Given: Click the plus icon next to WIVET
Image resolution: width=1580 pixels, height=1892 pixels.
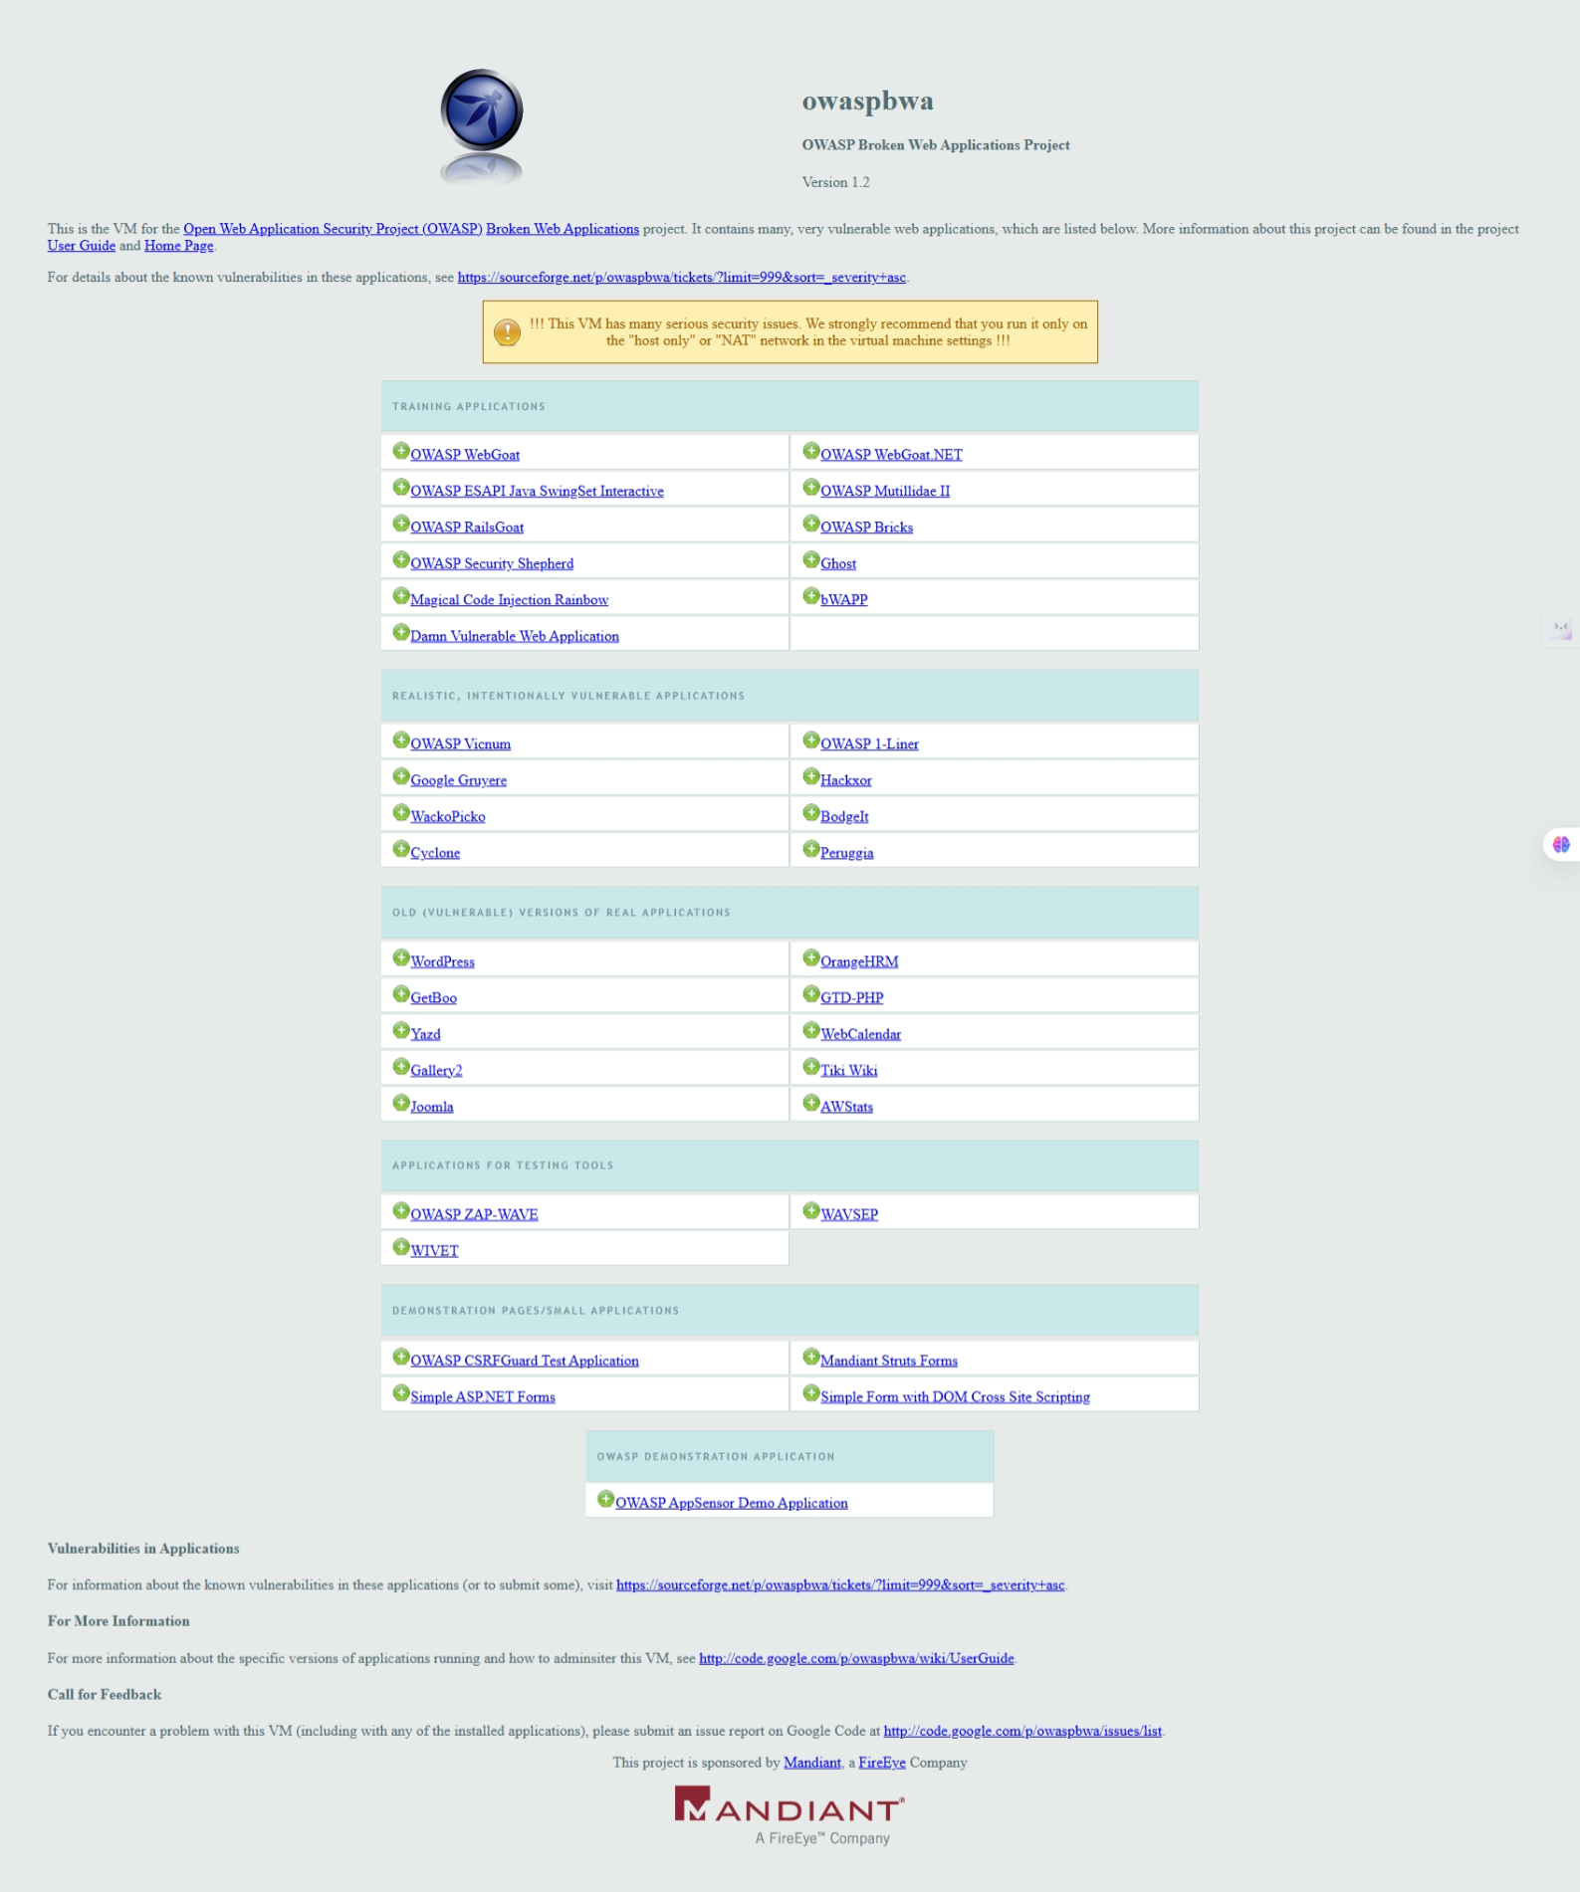Looking at the screenshot, I should click(x=401, y=1247).
